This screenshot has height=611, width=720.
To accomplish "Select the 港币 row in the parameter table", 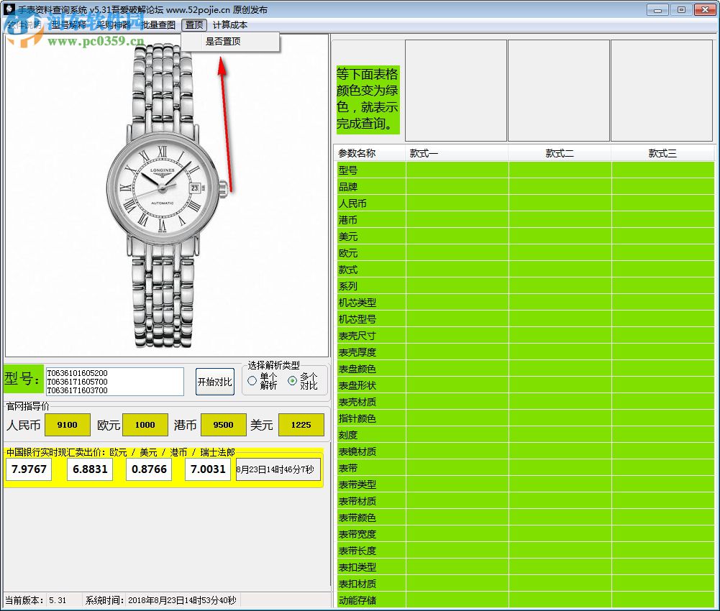I will click(526, 220).
